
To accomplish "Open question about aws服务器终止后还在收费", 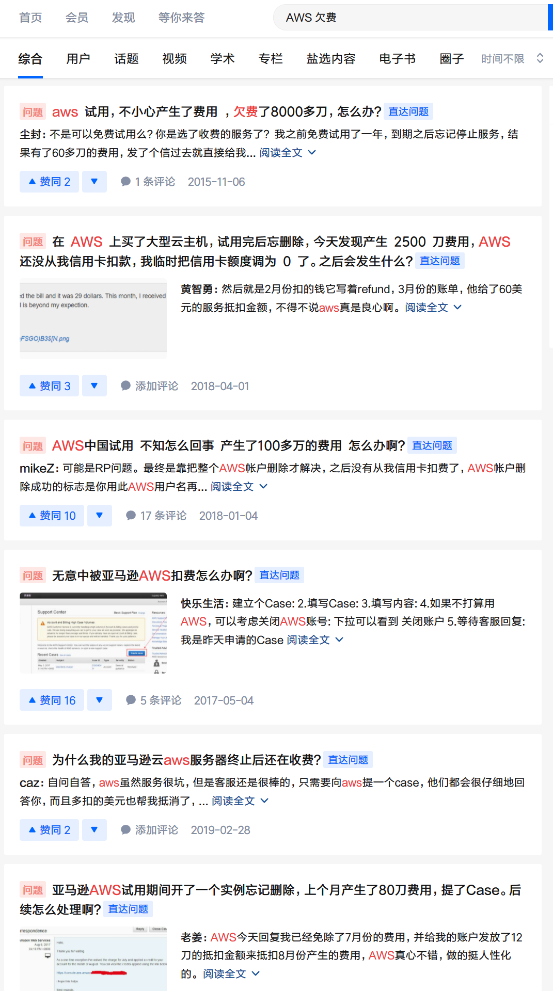I will click(x=186, y=760).
